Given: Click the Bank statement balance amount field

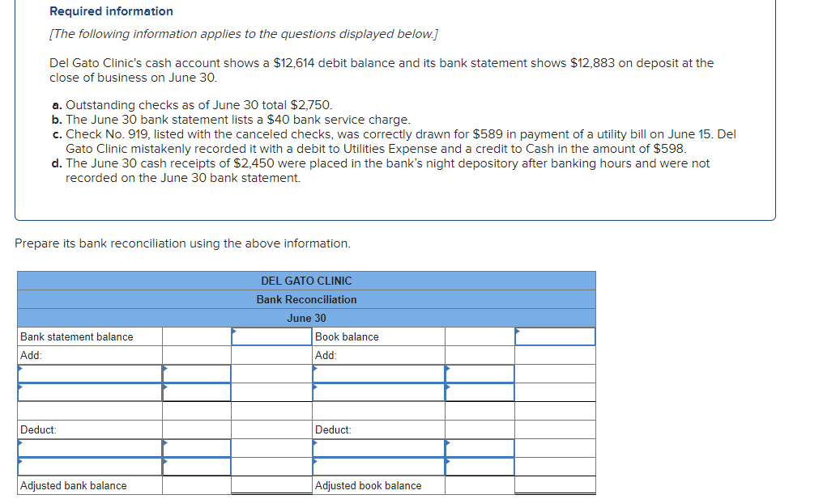Looking at the screenshot, I should (x=271, y=336).
